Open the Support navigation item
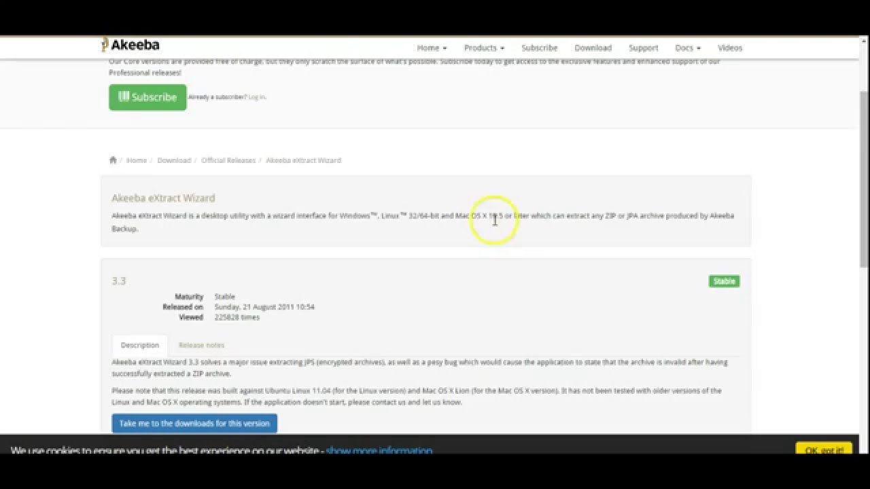The height and width of the screenshot is (489, 870). click(x=643, y=48)
